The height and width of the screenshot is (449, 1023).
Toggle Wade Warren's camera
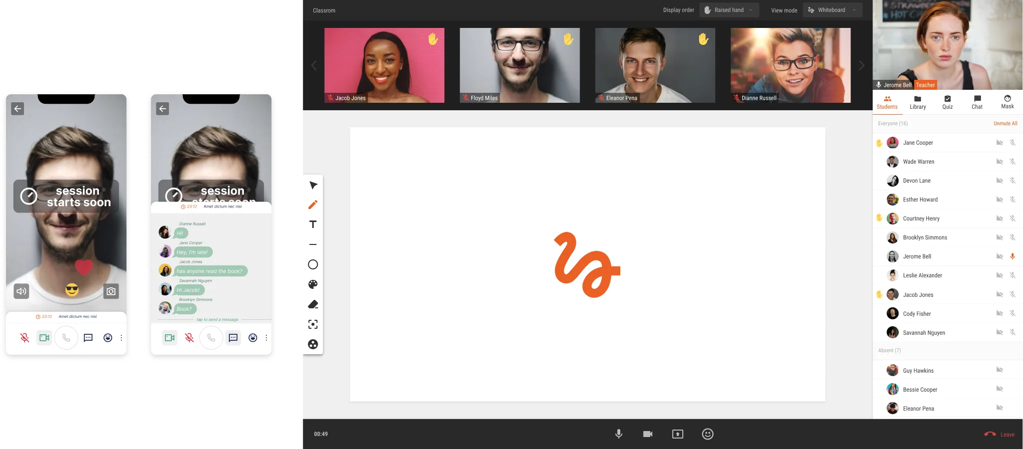click(x=1000, y=162)
